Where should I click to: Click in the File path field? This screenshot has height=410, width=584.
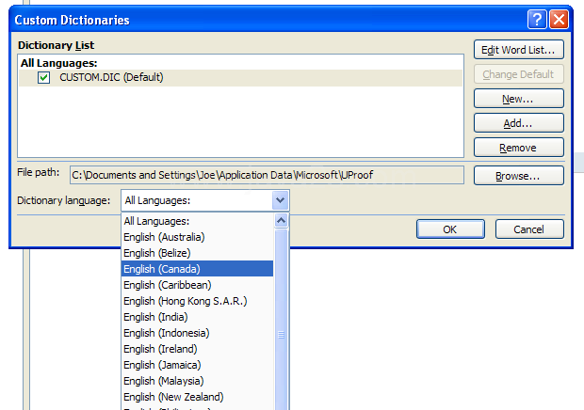point(267,175)
